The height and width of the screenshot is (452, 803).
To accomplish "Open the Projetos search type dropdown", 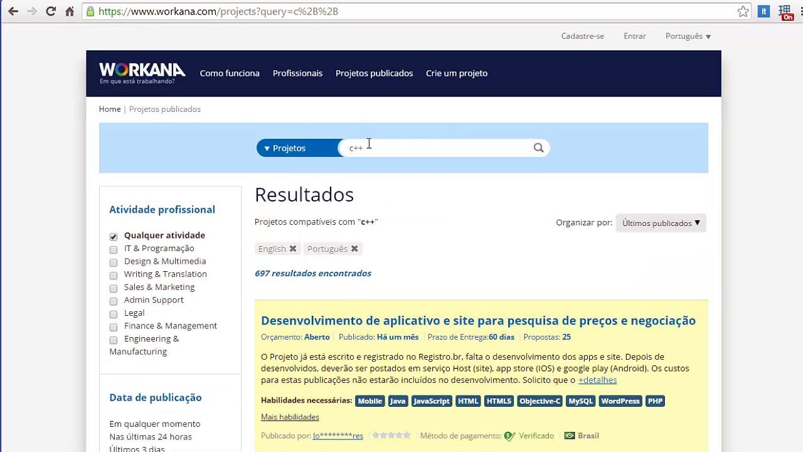I will click(299, 148).
